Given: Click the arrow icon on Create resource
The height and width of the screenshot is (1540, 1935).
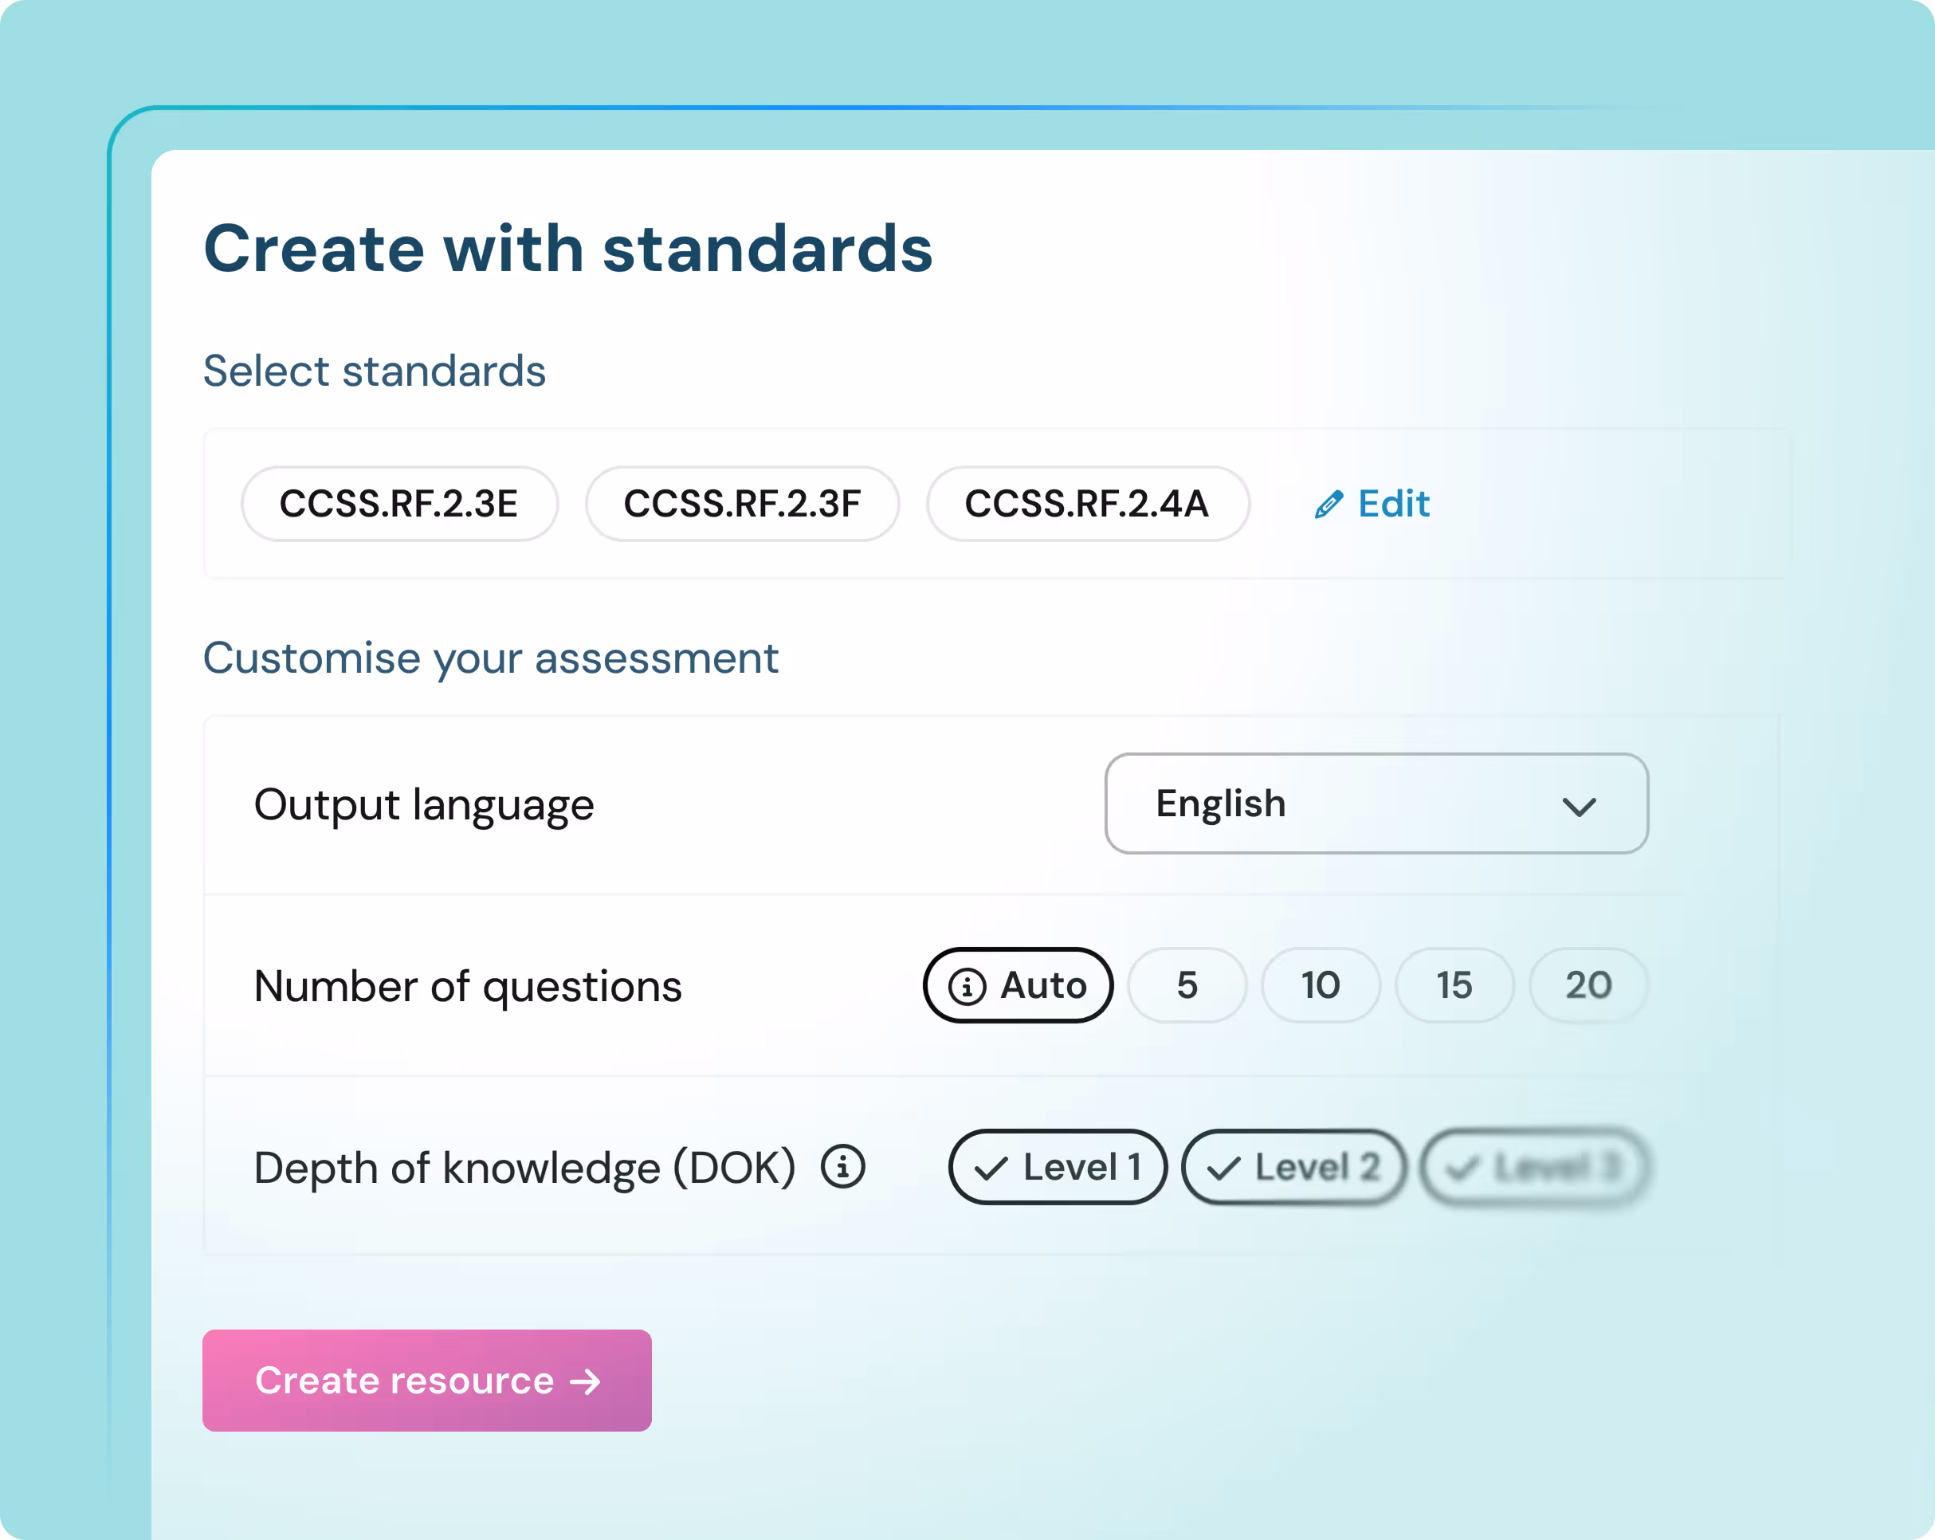Looking at the screenshot, I should click(x=585, y=1381).
